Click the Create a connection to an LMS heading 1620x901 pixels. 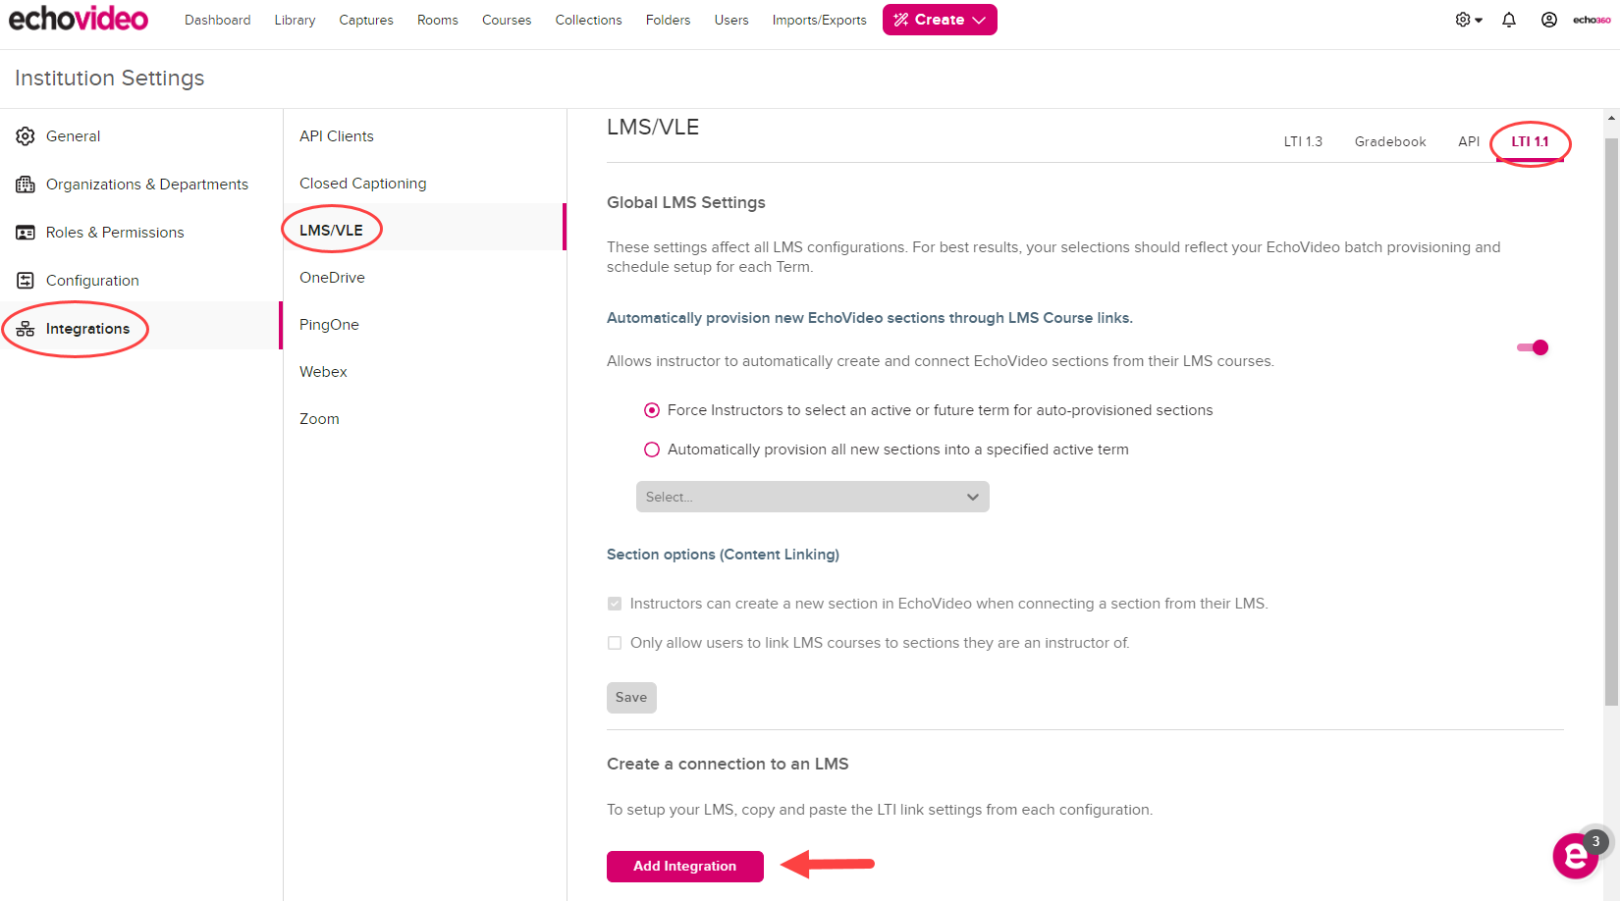(728, 765)
